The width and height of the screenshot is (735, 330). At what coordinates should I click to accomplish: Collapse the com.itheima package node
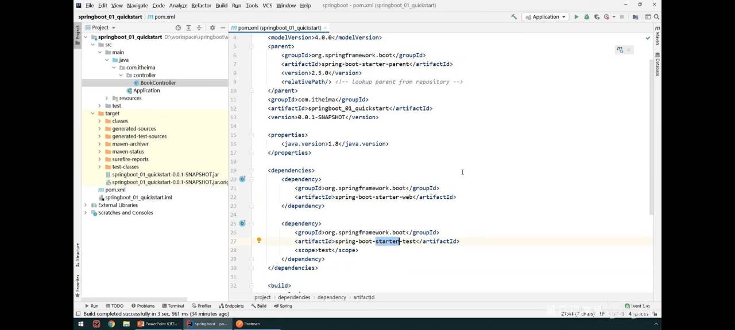point(114,68)
